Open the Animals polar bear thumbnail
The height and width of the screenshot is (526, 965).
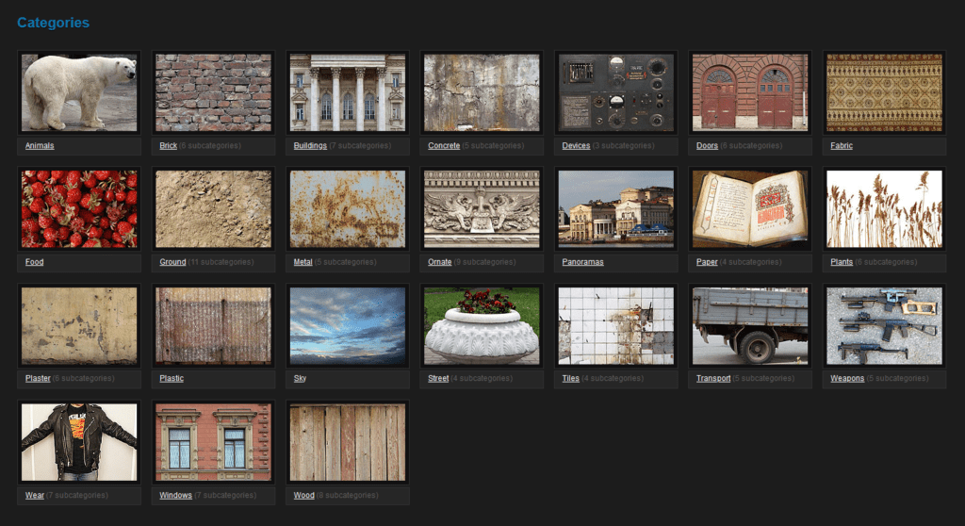[x=79, y=92]
